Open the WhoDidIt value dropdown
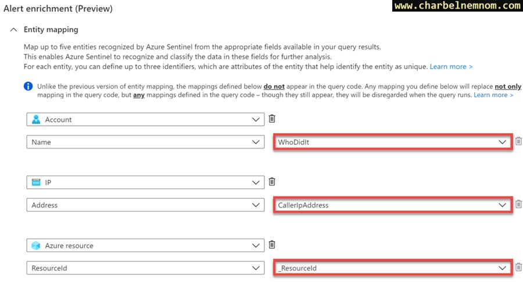 point(393,142)
